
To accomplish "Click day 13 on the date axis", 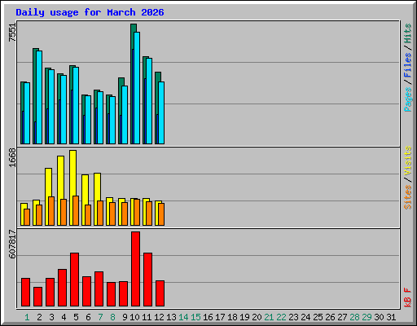I will pyautogui.click(x=171, y=317).
